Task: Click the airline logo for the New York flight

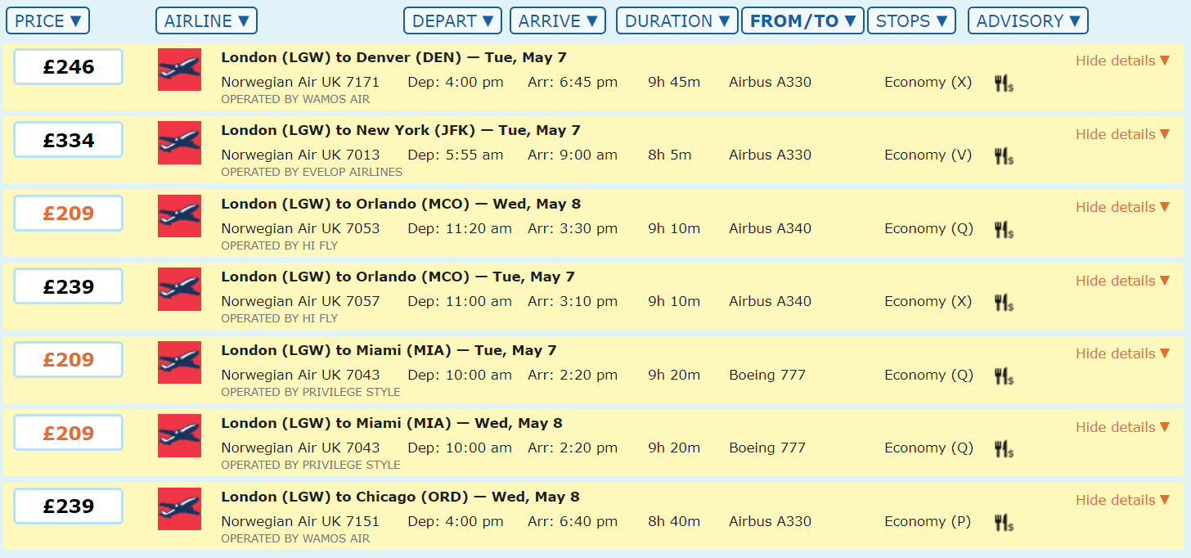Action: coord(179,142)
